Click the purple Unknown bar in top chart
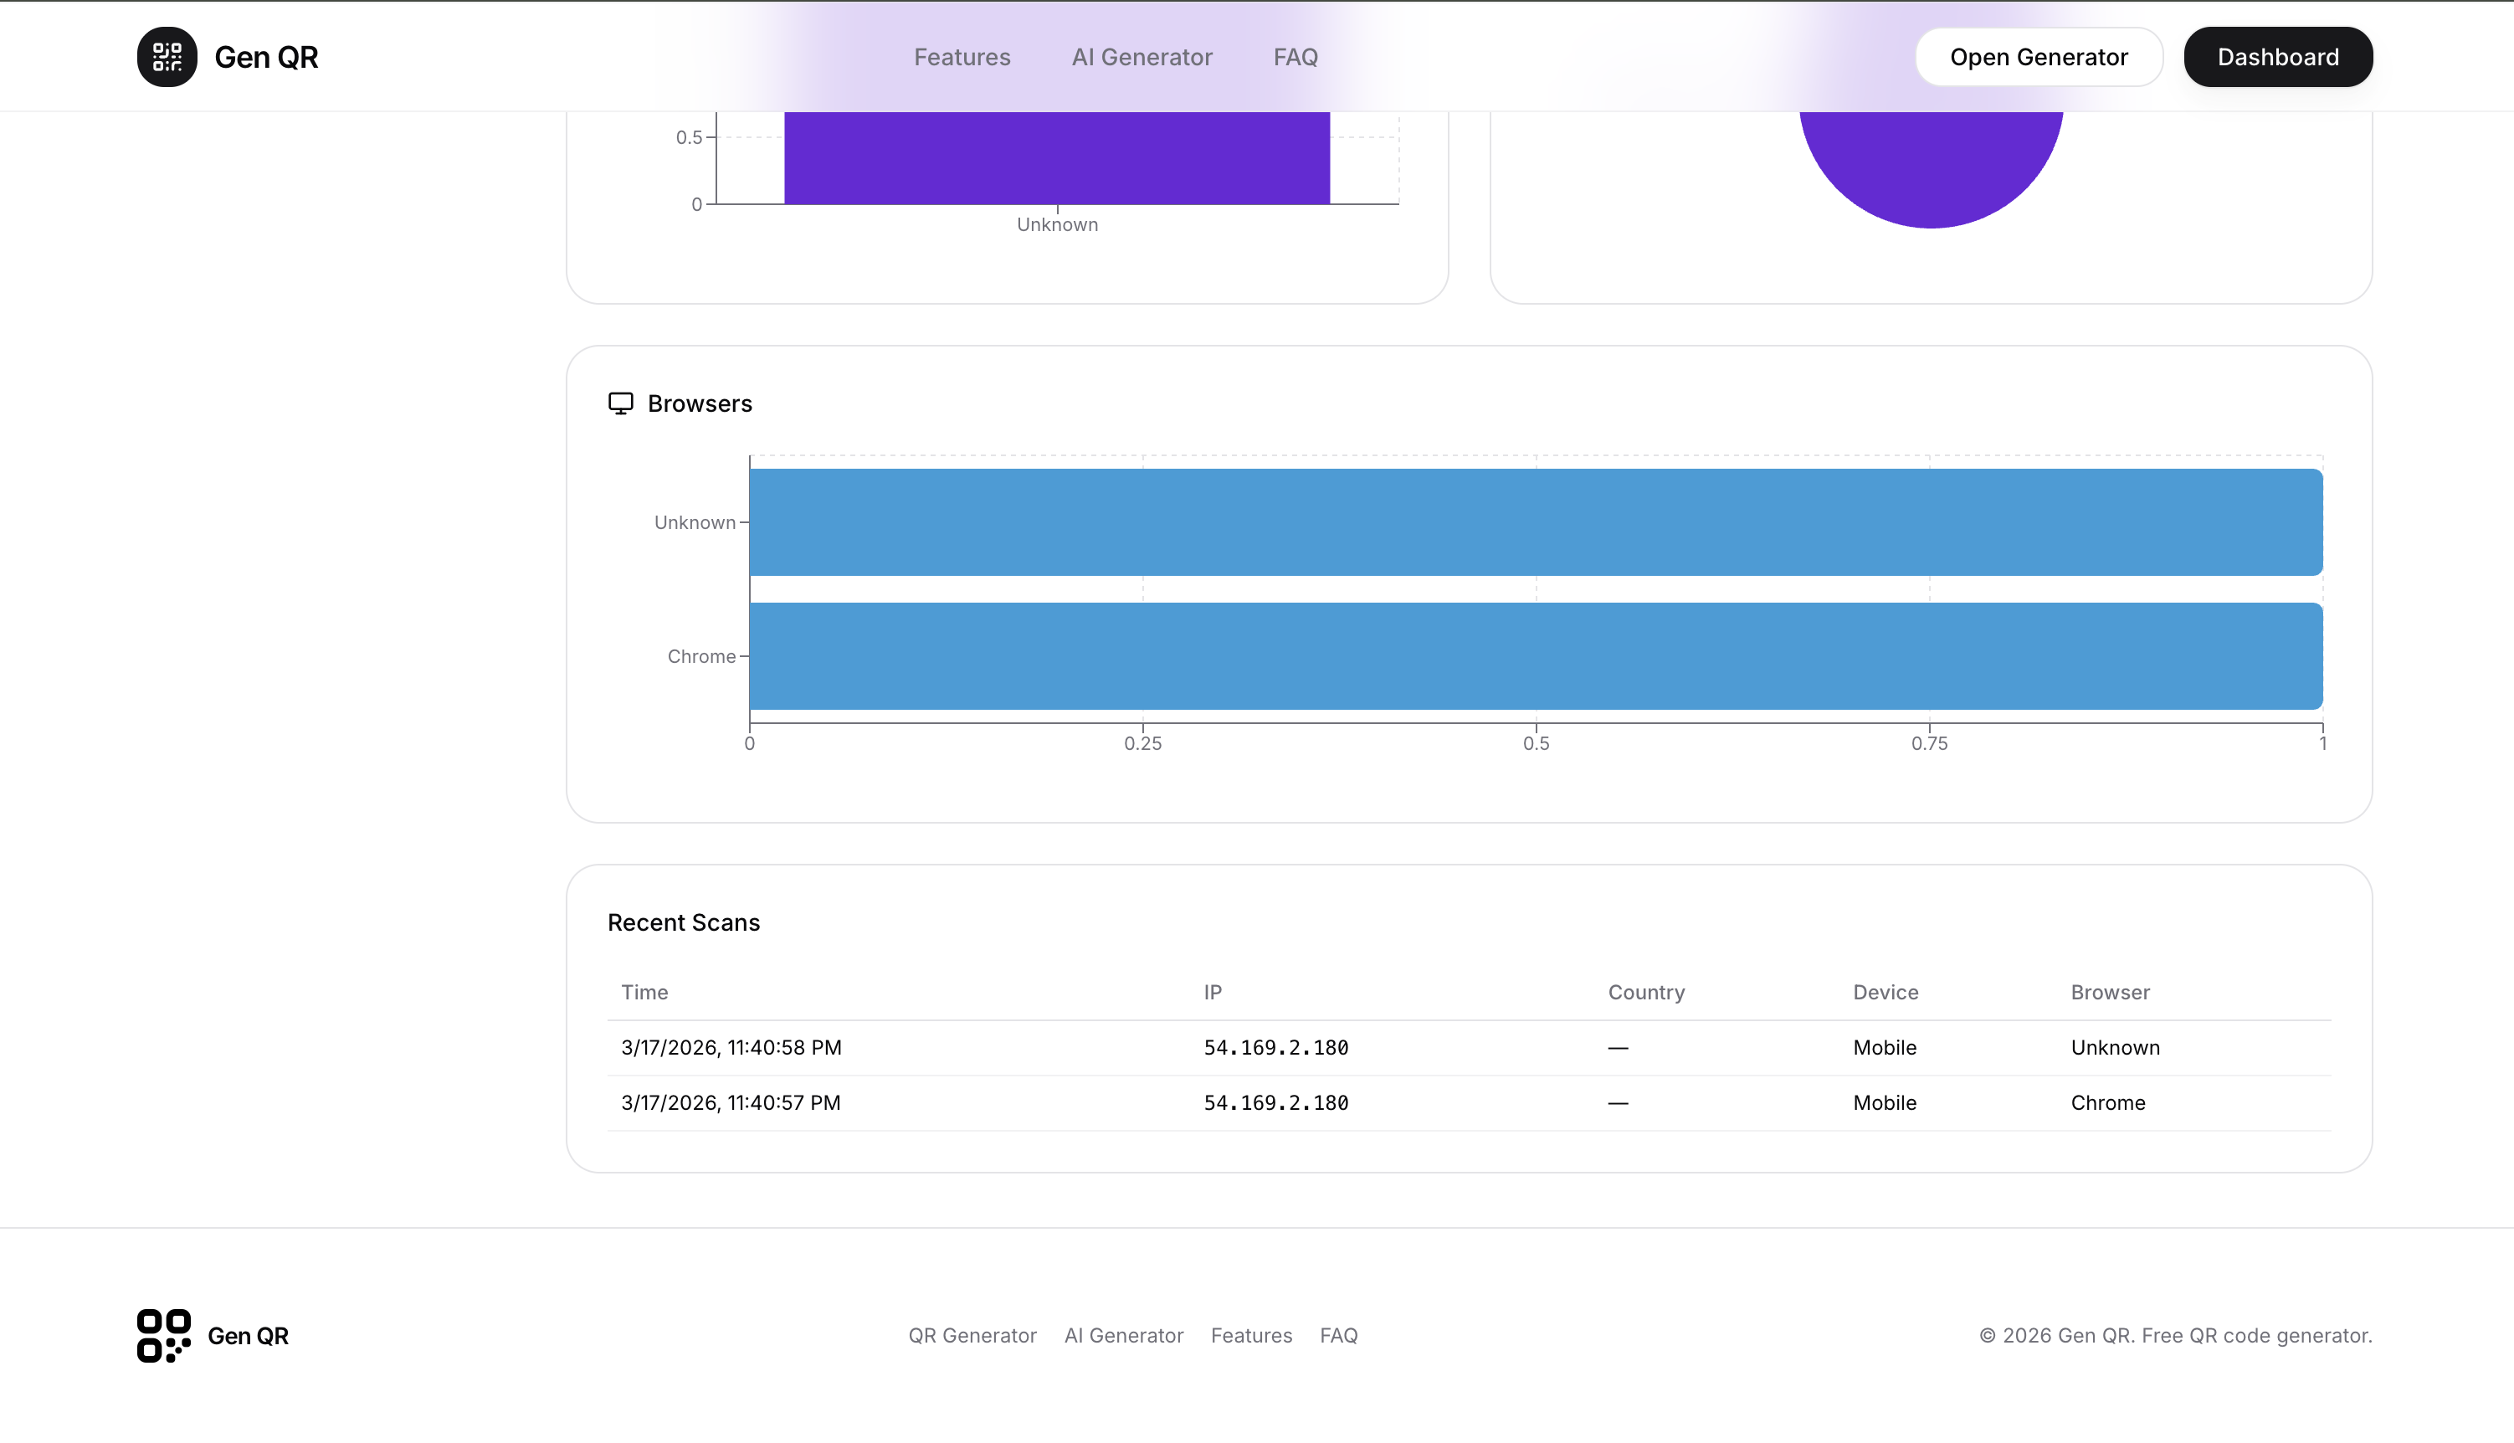Viewport: 2514px width, 1443px height. pos(1056,158)
